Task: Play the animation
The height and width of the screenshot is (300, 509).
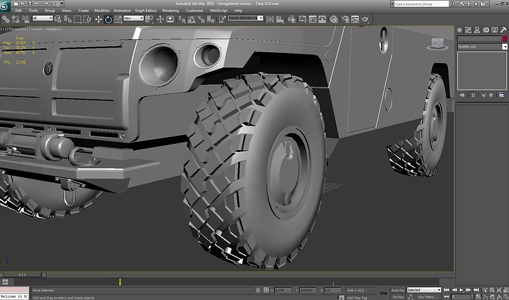Action: [x=461, y=290]
